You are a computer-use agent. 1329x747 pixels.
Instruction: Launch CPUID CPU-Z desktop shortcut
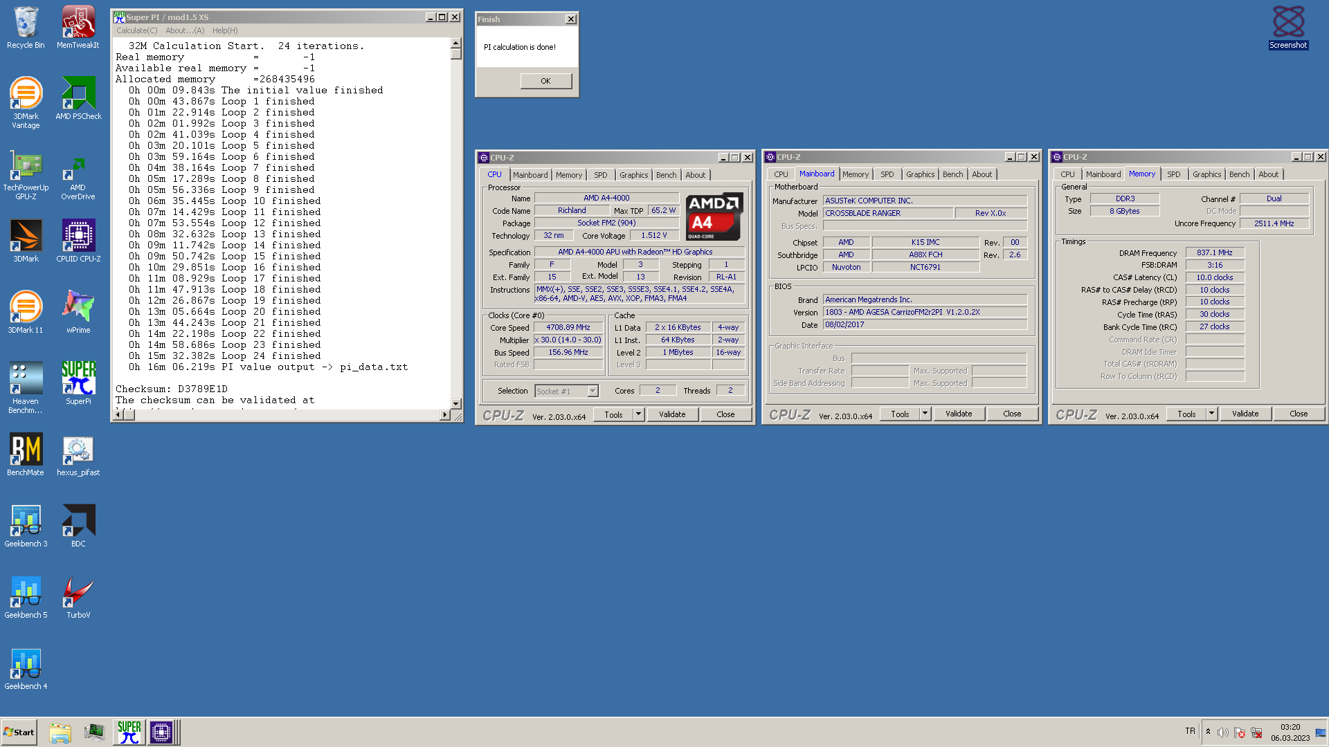[x=78, y=241]
